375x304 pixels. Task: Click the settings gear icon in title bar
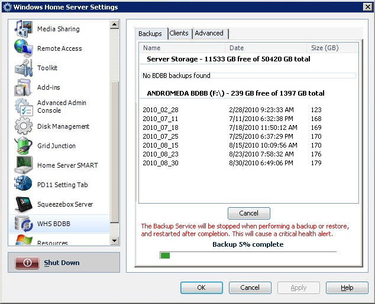click(x=7, y=7)
